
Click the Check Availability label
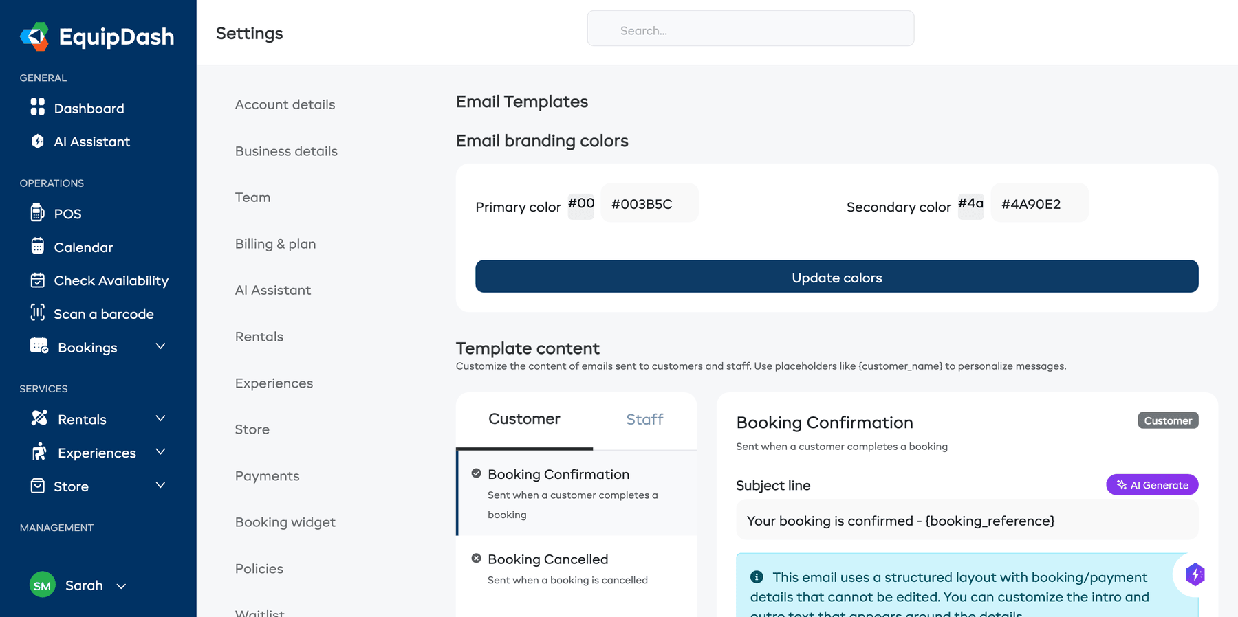point(111,280)
